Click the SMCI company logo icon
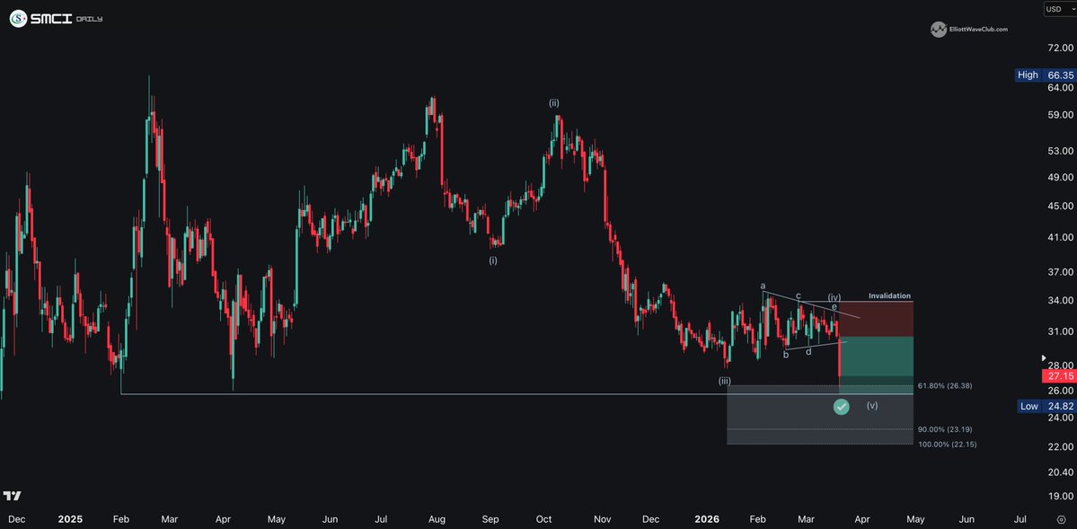Image resolution: width=1077 pixels, height=529 pixels. (x=18, y=16)
